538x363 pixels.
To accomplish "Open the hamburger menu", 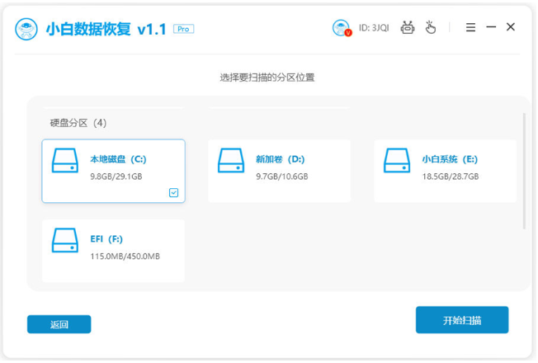I will tap(470, 27).
